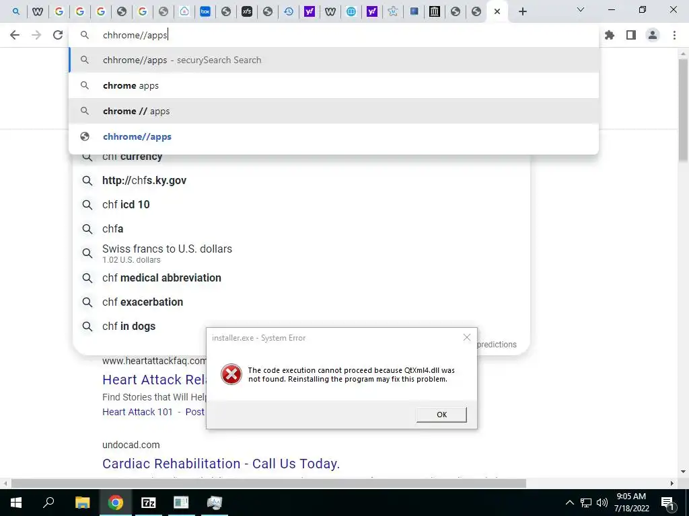Click the undocad.com site text
The image size is (689, 516).
[x=131, y=445]
